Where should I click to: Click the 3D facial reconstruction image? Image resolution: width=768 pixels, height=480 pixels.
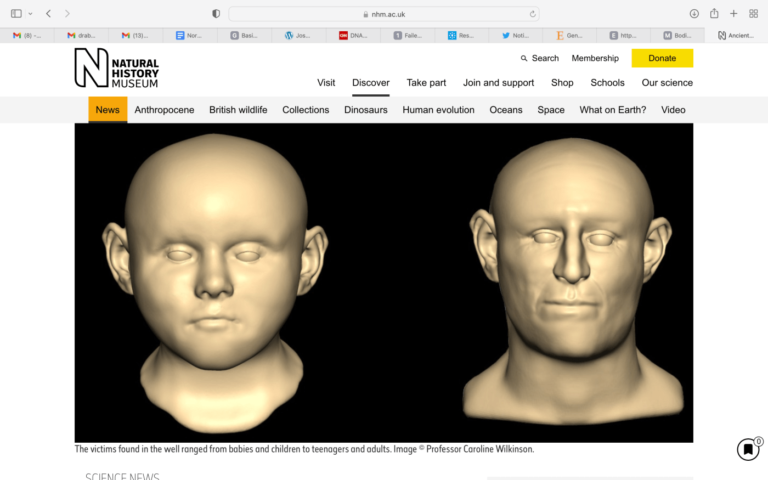[x=384, y=283]
